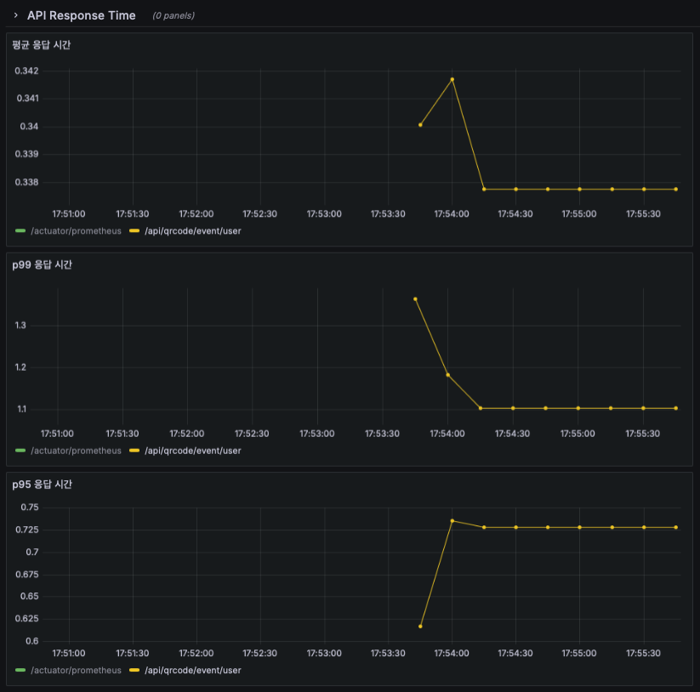Click the (0 panels) label in row header
The height and width of the screenshot is (692, 700).
click(174, 15)
